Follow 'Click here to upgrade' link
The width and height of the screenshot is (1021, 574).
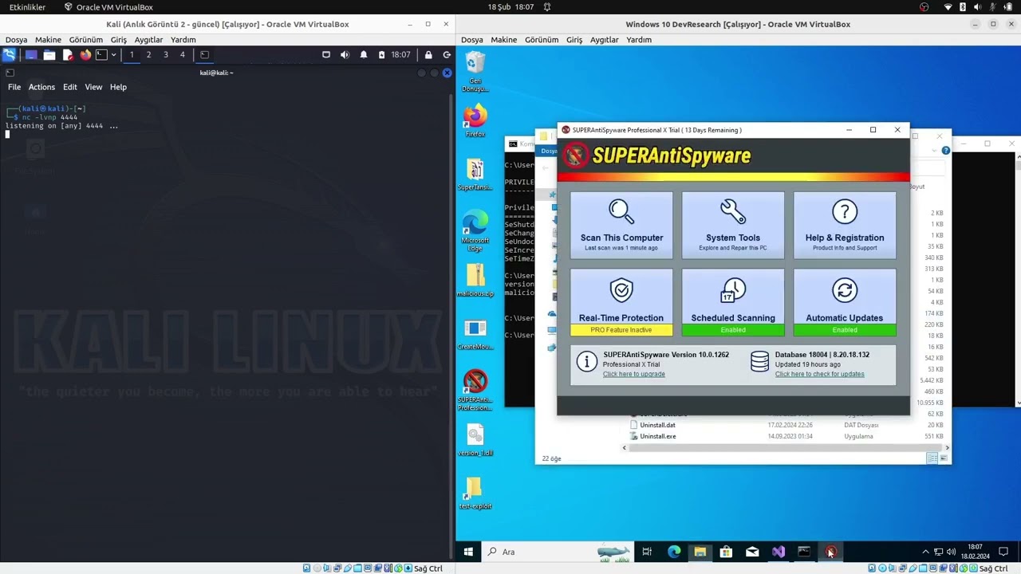tap(633, 374)
